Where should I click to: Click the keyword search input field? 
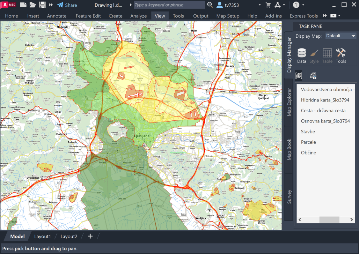click(x=169, y=5)
